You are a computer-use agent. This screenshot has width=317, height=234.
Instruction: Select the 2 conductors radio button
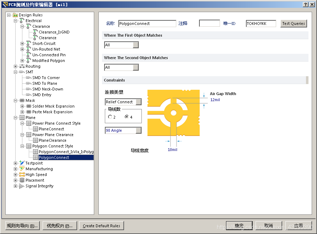110,117
